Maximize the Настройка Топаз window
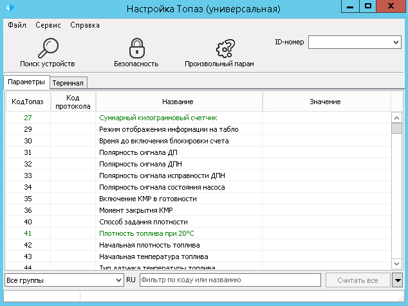The width and height of the screenshot is (408, 306). point(367,6)
